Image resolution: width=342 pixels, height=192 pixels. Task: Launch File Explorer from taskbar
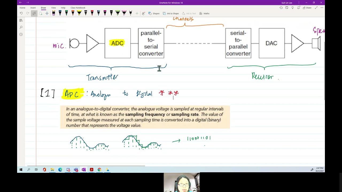click(52, 170)
